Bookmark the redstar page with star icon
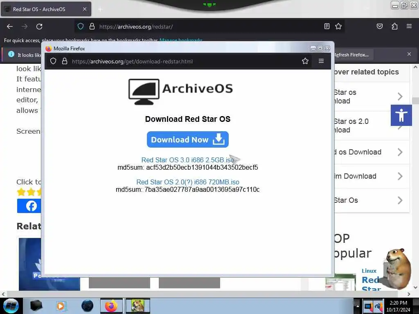Viewport: 419px width, 314px height. point(338,26)
